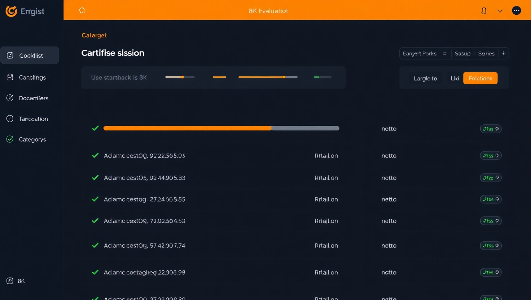Toggle checkmark on Aclamc cestOg 92.22.565.93 row
The height and width of the screenshot is (300, 531).
95,155
